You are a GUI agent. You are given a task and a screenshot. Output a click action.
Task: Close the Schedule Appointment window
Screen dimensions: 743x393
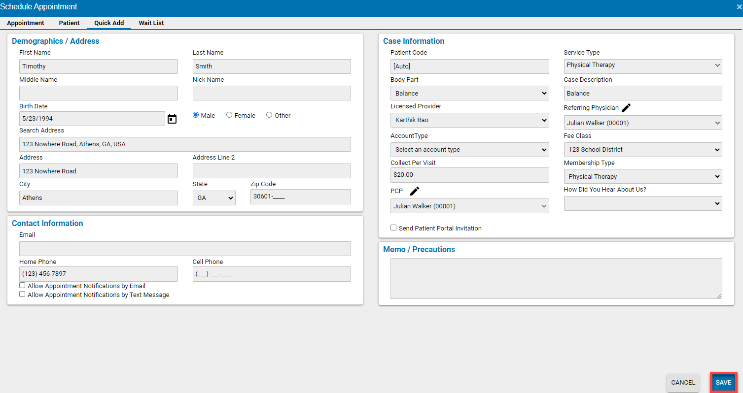coord(738,6)
